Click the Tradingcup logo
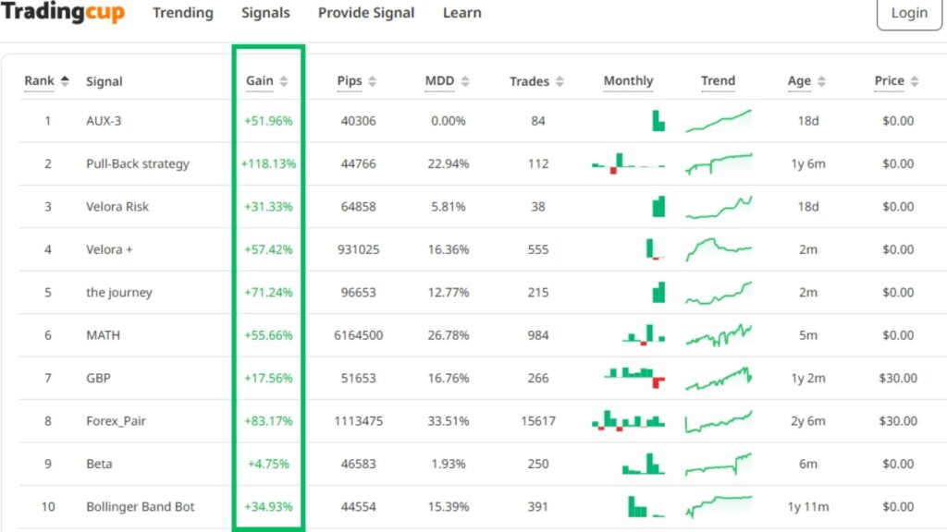This screenshot has height=532, width=947. 63,13
